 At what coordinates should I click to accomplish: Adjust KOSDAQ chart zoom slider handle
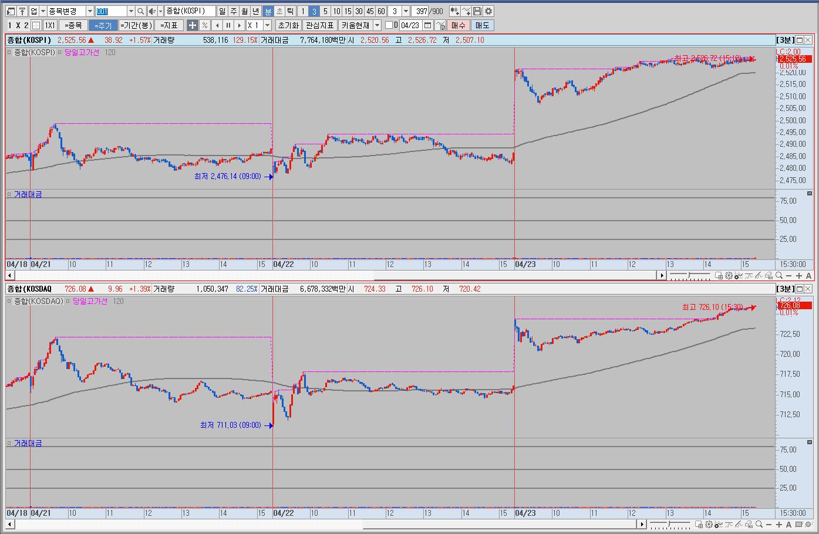(x=669, y=524)
